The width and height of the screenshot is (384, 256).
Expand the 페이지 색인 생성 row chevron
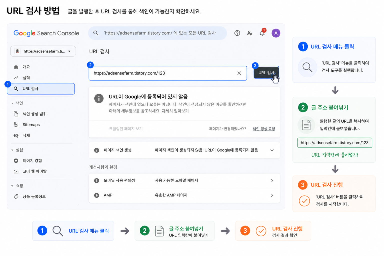pos(272,150)
